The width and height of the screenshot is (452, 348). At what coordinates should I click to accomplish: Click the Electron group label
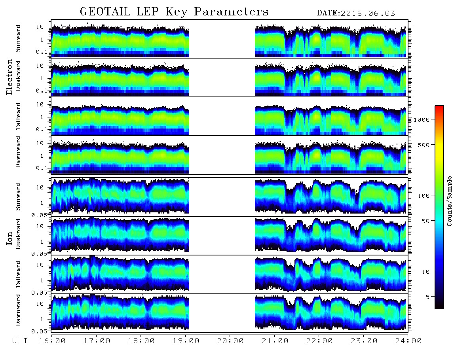pos(9,77)
